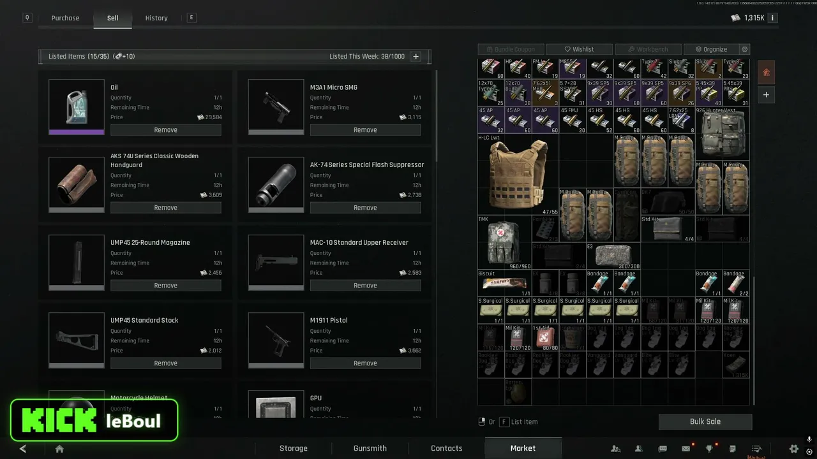Click the F List Item hint
Screen dimensions: 817x459
pyautogui.click(x=518, y=422)
